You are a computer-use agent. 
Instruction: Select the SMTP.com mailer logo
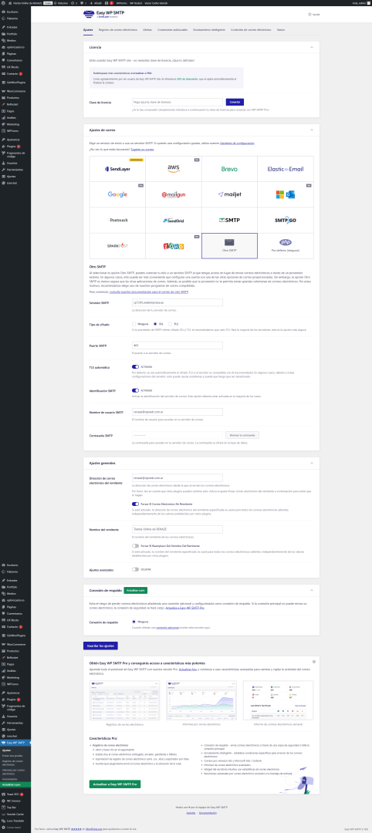click(229, 220)
